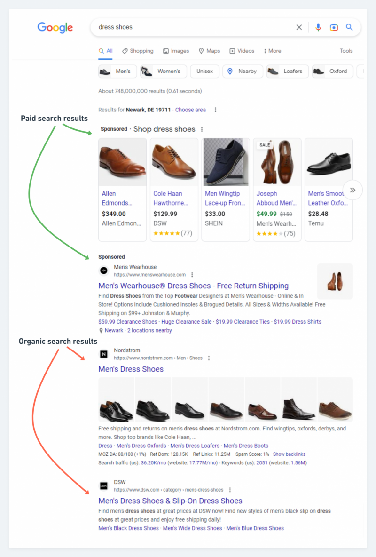Click the DSW site favicon
The image size is (376, 557).
104,486
